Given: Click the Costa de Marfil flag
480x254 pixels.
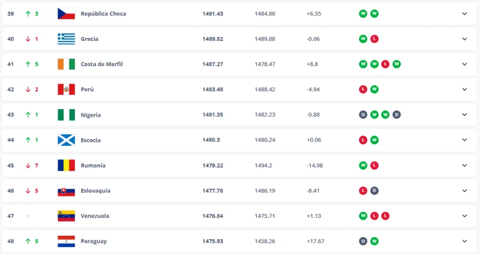Looking at the screenshot, I should (x=66, y=64).
